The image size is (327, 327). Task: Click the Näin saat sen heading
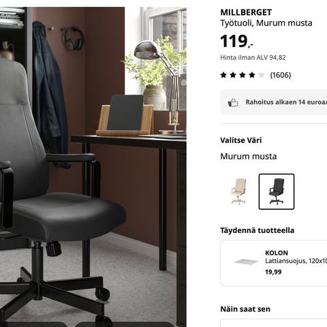click(245, 309)
